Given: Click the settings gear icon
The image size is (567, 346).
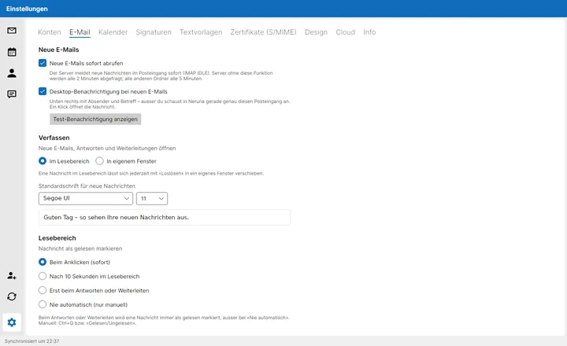Looking at the screenshot, I should 12,322.
